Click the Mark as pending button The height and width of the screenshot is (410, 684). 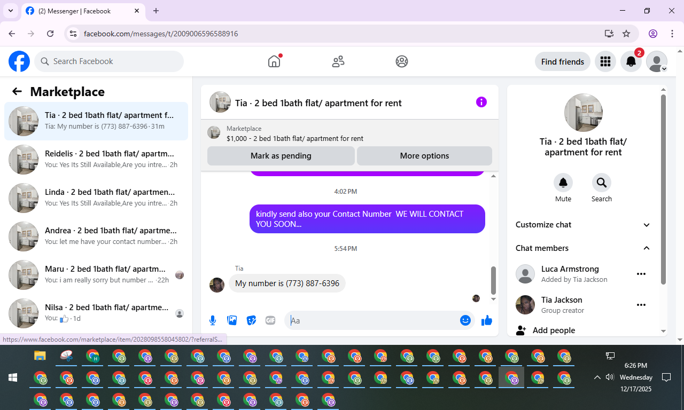click(281, 156)
